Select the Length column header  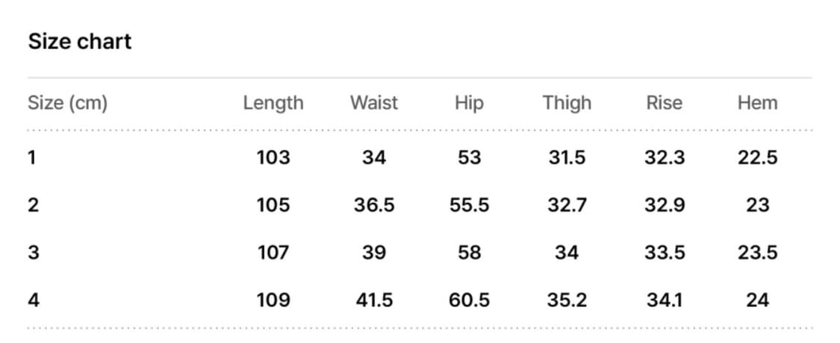[273, 103]
